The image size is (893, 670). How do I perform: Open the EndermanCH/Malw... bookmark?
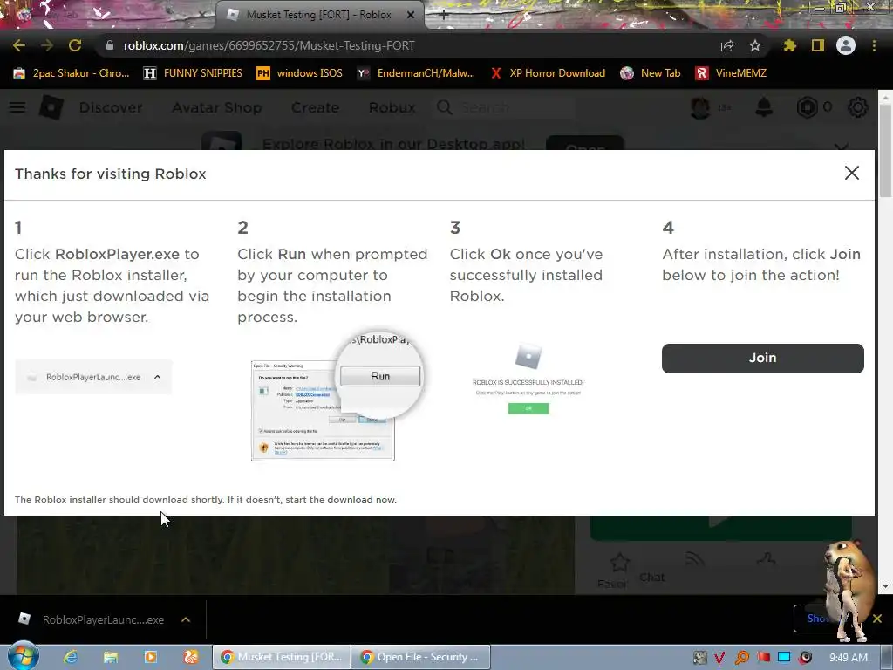(x=416, y=73)
